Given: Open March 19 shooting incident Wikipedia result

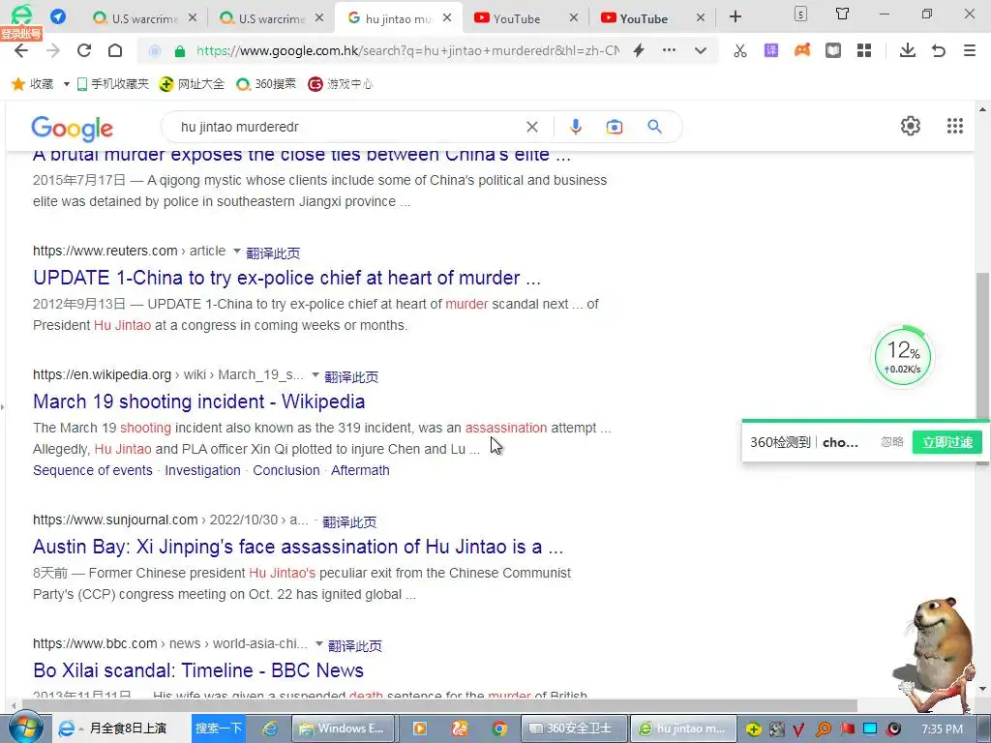Looking at the screenshot, I should click(x=198, y=401).
